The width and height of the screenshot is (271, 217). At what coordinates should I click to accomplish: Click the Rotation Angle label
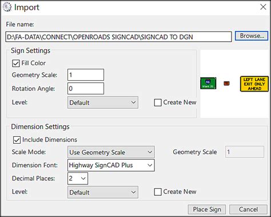[x=33, y=89]
